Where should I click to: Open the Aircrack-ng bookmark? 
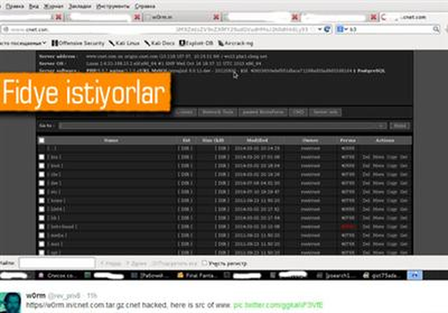click(236, 43)
